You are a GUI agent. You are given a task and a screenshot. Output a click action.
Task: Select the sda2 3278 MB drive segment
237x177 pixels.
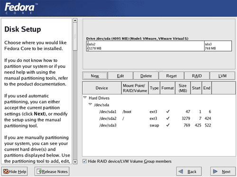[146, 46]
